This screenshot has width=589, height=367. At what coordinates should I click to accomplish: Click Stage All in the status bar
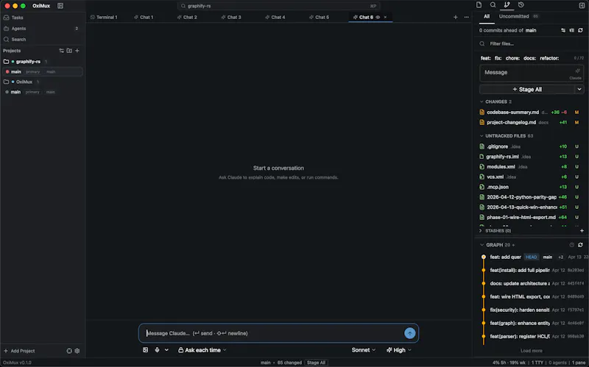click(x=316, y=363)
